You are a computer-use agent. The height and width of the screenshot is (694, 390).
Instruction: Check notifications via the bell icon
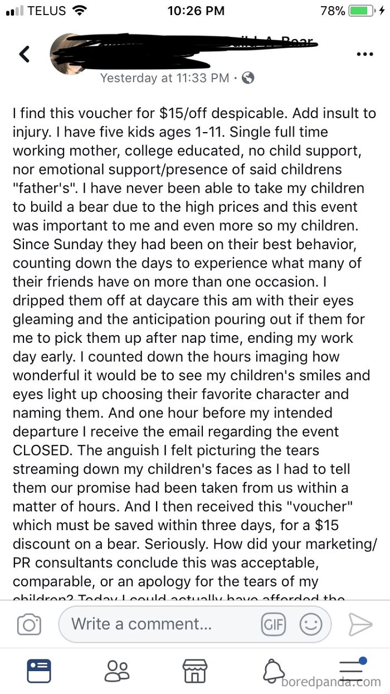pyautogui.click(x=273, y=671)
